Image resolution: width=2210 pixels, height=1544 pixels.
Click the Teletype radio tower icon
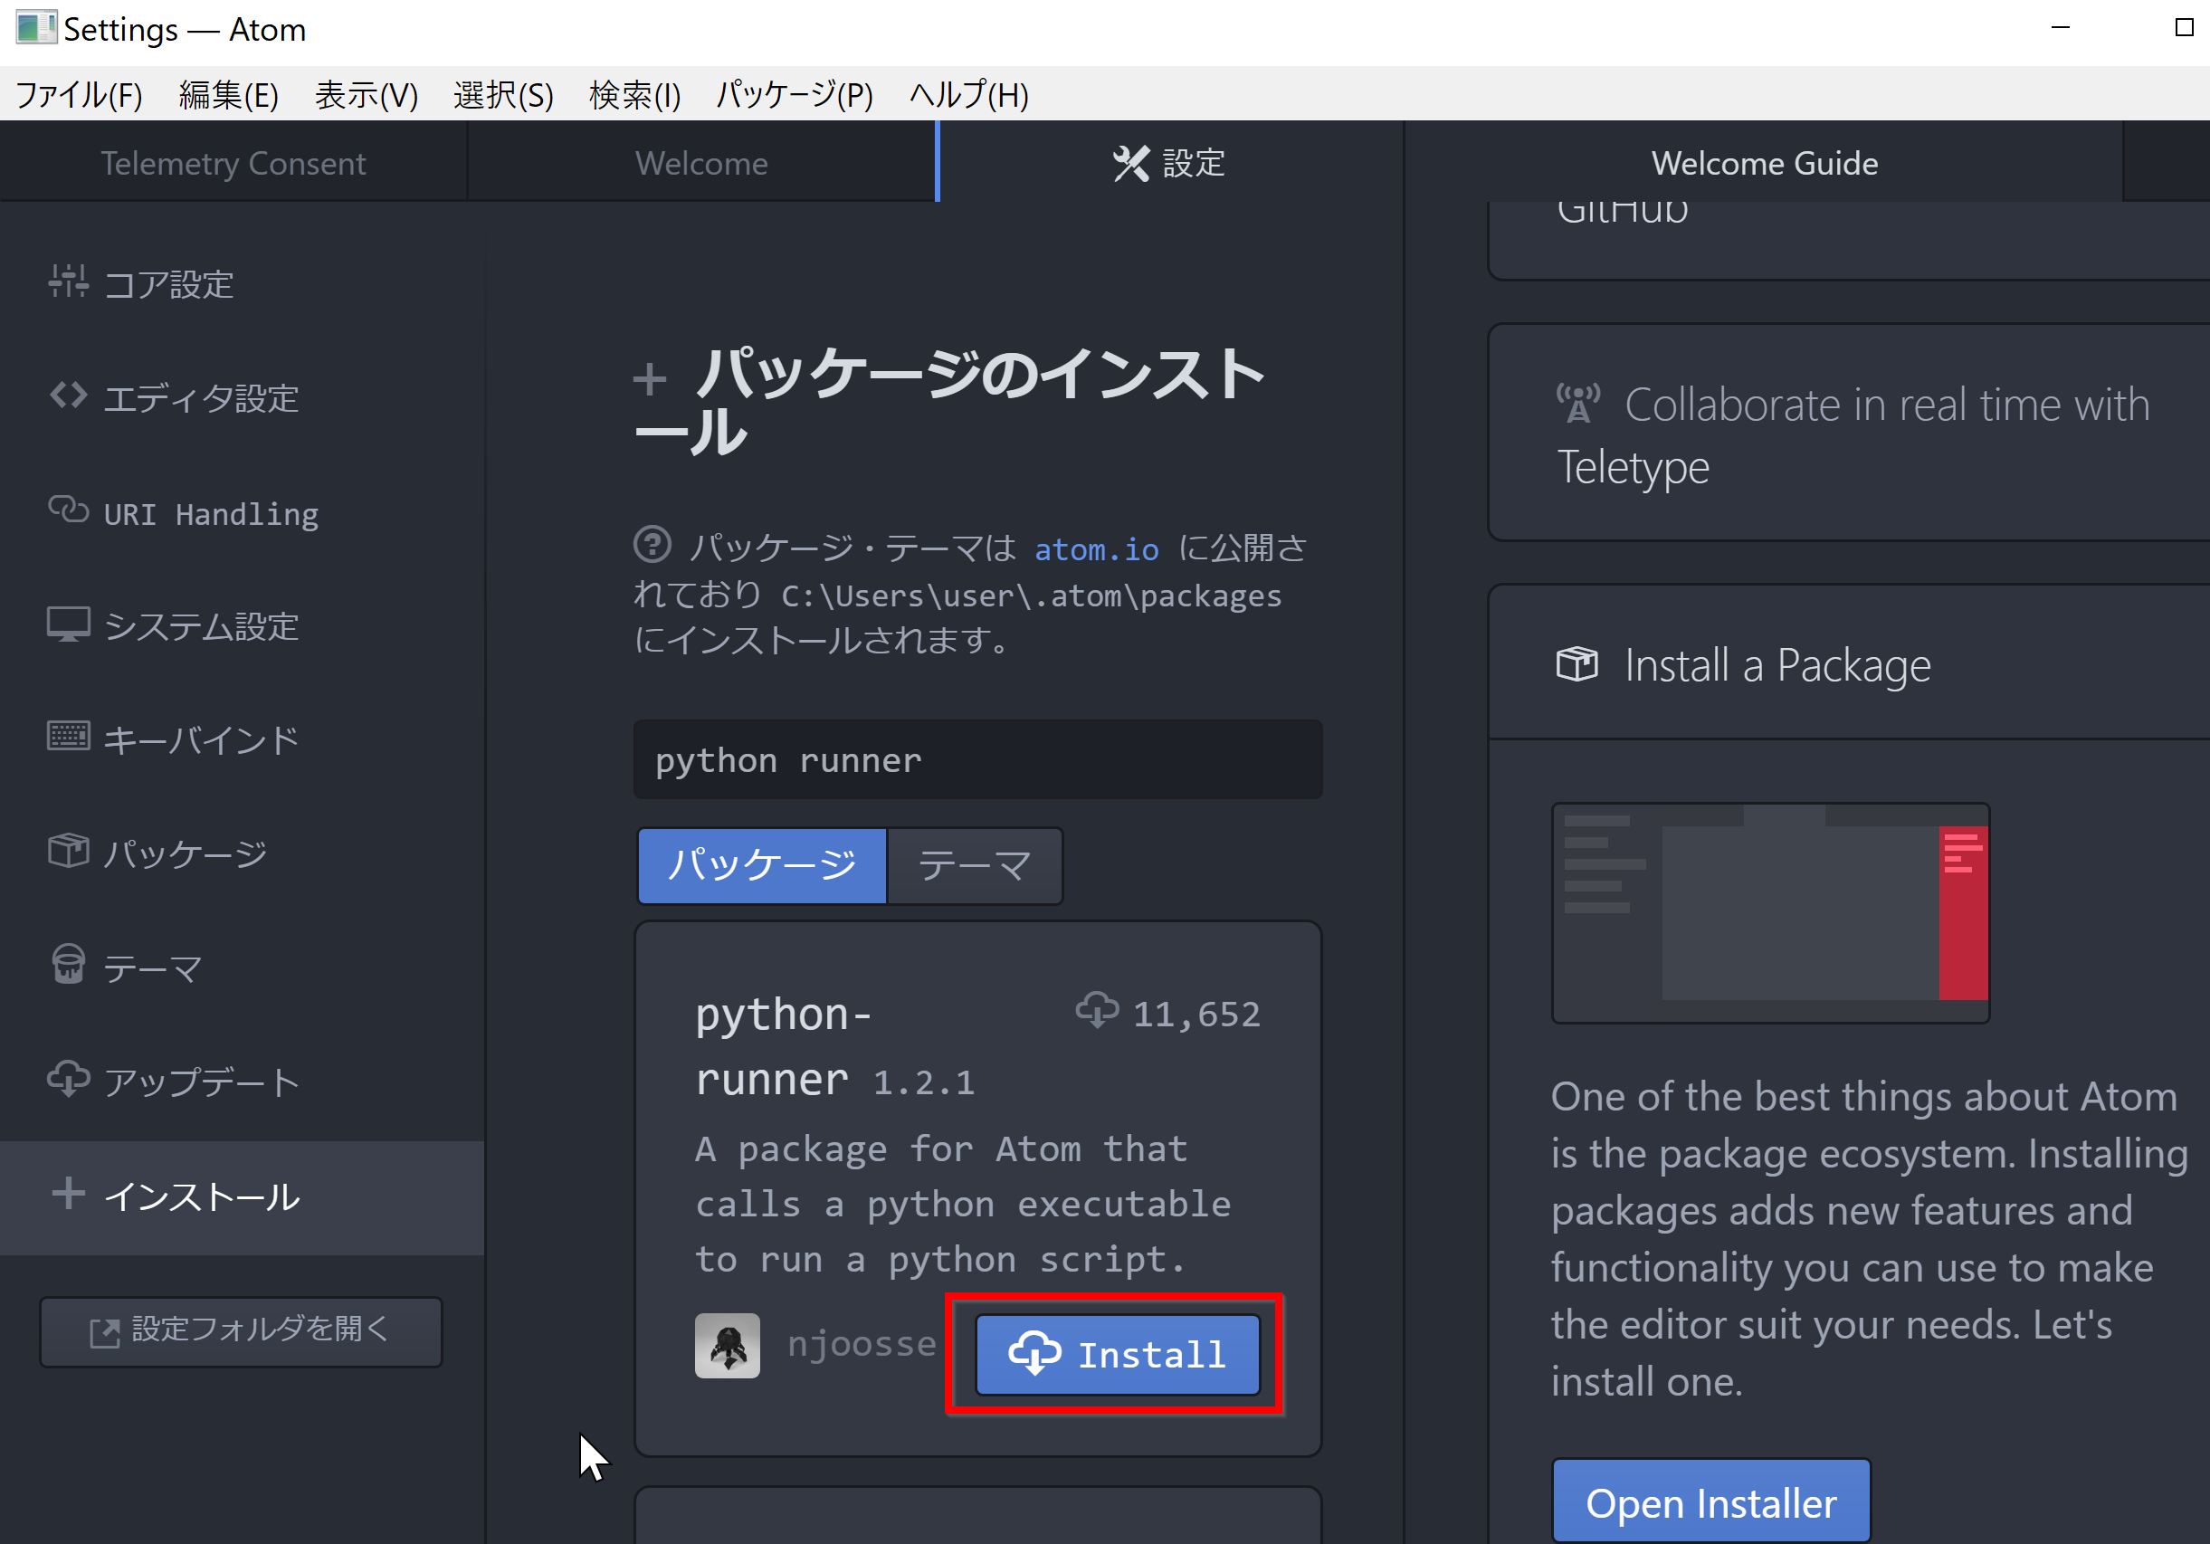(1578, 404)
